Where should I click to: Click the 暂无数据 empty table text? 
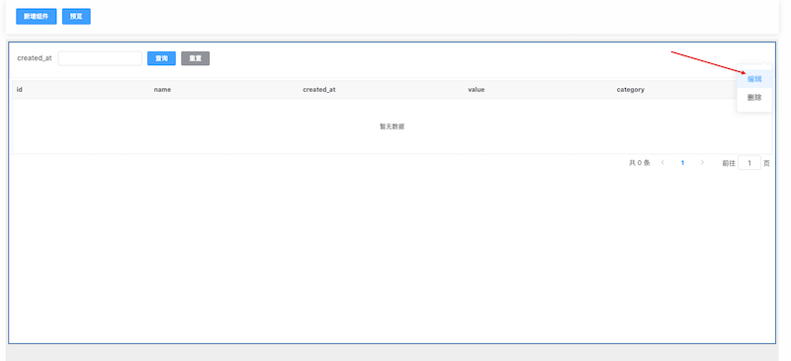[392, 127]
